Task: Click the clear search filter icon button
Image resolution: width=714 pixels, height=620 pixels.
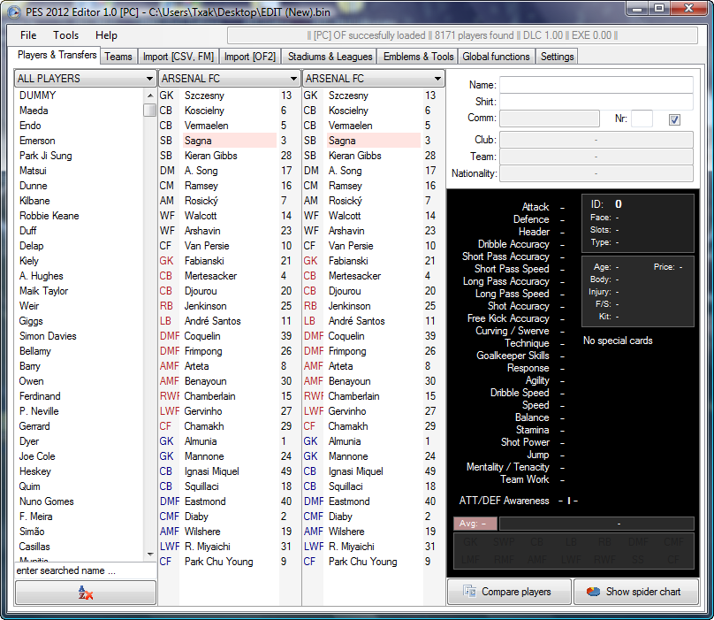Action: (x=86, y=593)
